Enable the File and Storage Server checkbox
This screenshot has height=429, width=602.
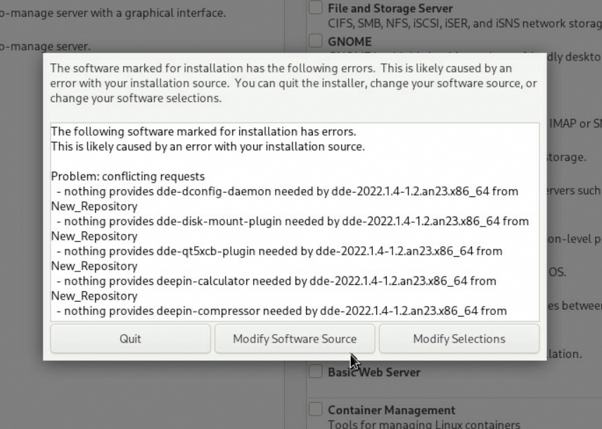pos(316,9)
